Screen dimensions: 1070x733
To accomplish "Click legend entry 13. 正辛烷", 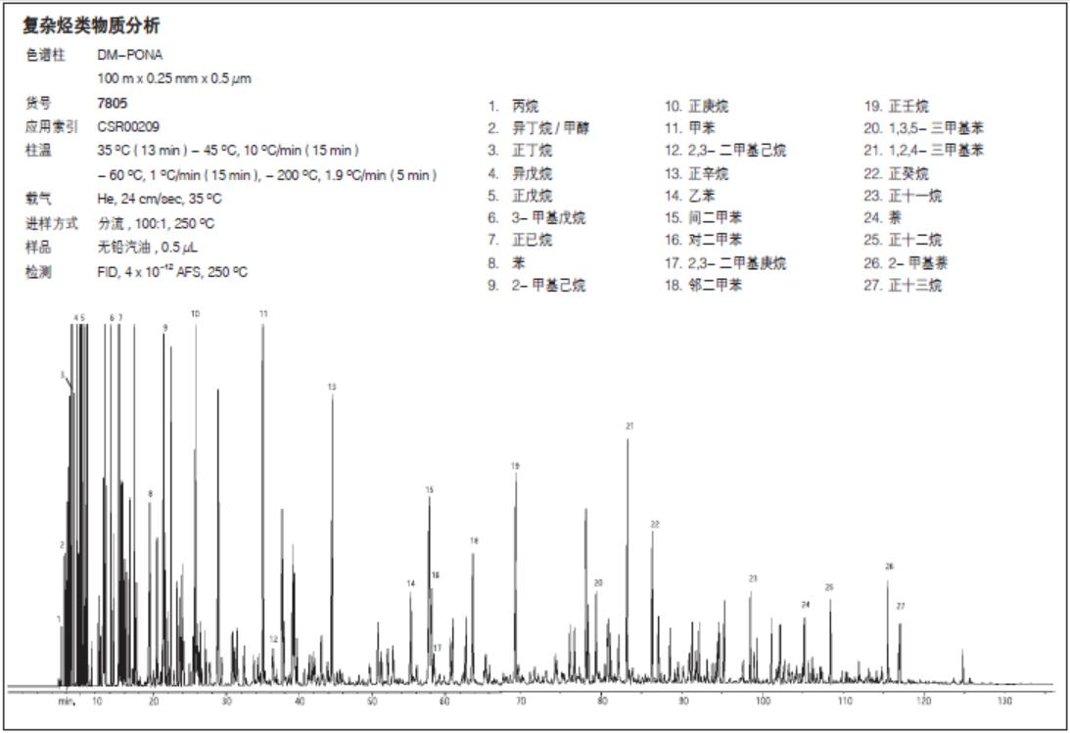I will click(x=697, y=174).
